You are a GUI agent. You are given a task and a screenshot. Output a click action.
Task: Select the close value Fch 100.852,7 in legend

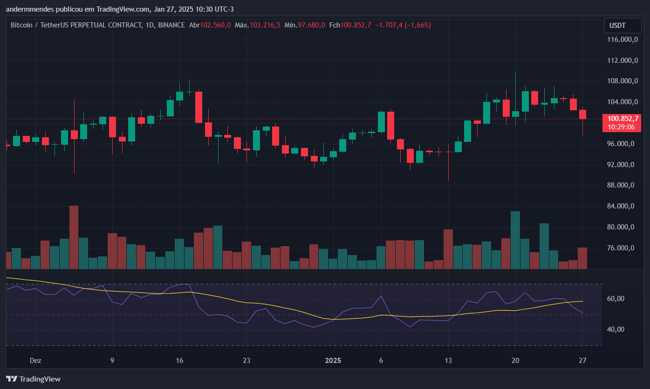pyautogui.click(x=350, y=25)
